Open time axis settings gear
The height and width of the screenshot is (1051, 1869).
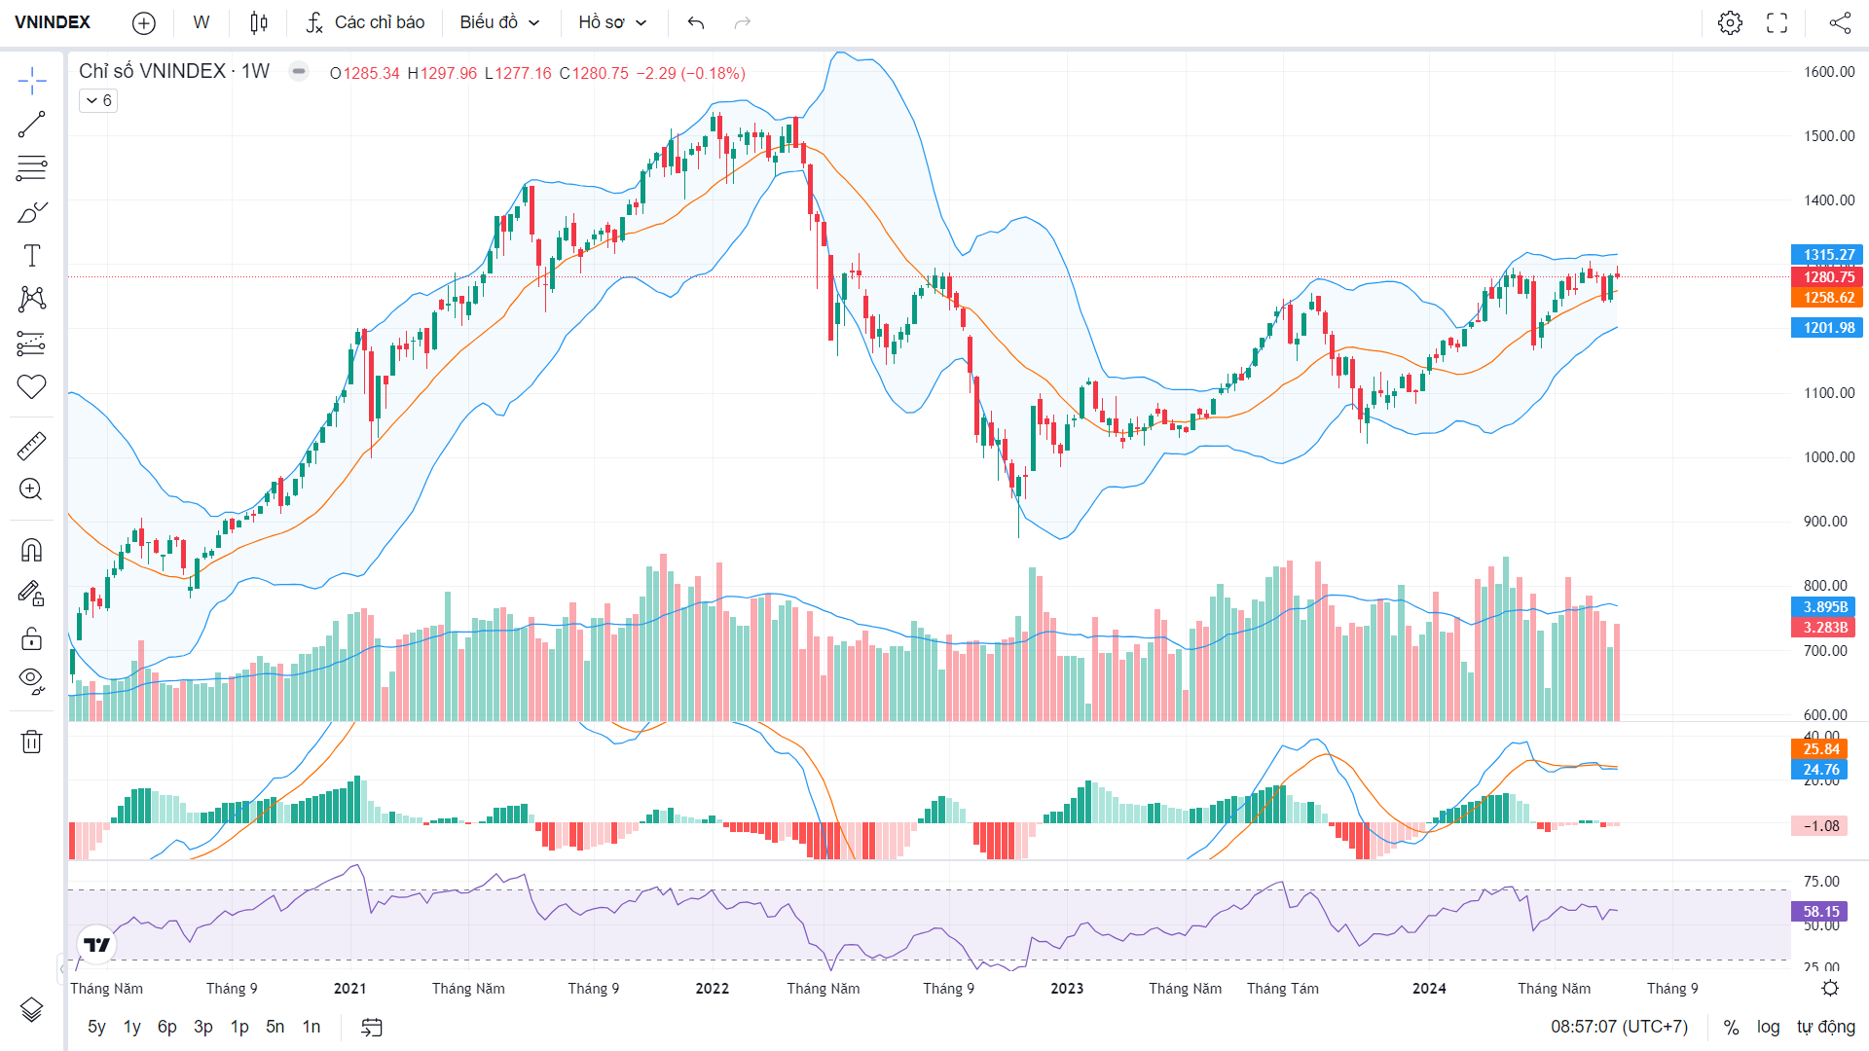click(x=1830, y=989)
